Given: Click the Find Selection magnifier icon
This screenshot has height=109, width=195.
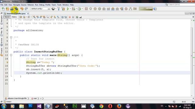Looking at the screenshot, I should 34,17.
